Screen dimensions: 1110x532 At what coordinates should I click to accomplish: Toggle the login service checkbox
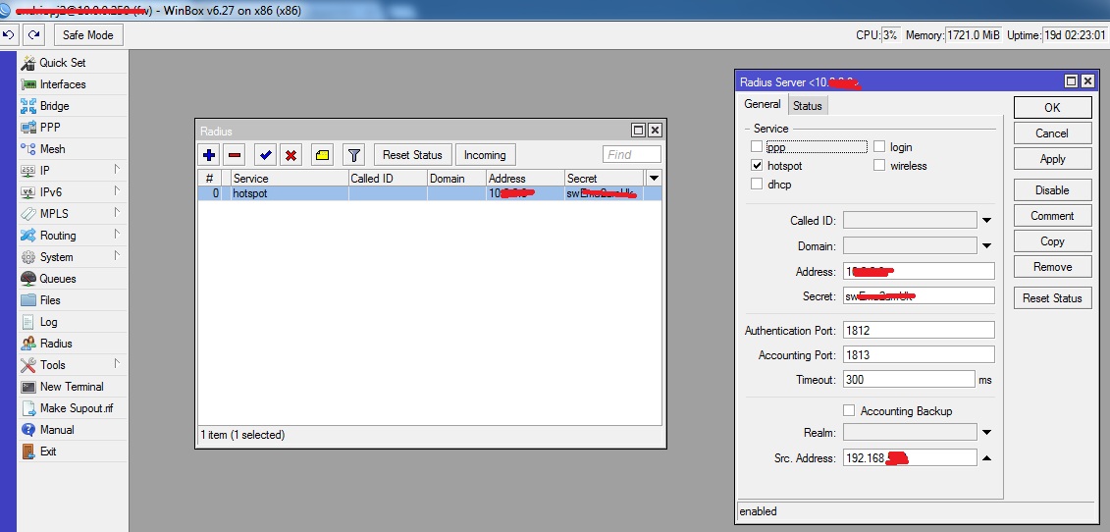879,146
